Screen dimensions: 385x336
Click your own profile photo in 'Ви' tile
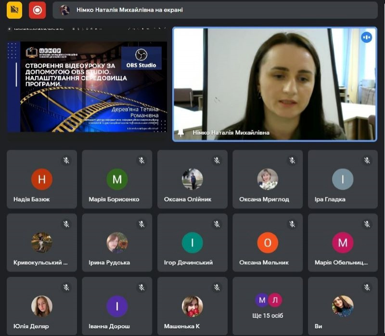point(343,306)
